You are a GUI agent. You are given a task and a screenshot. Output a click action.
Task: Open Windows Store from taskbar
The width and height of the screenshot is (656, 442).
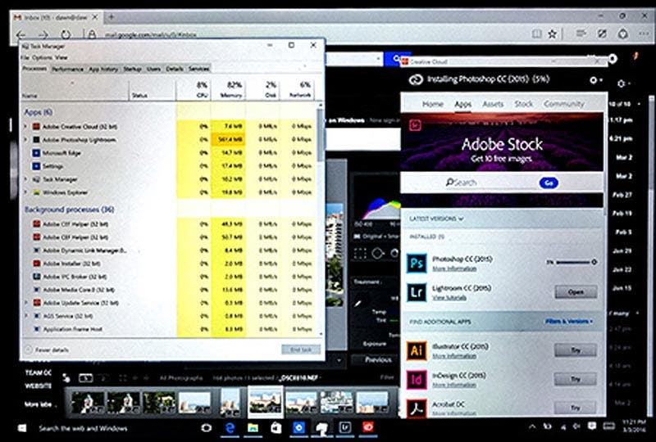[276, 428]
